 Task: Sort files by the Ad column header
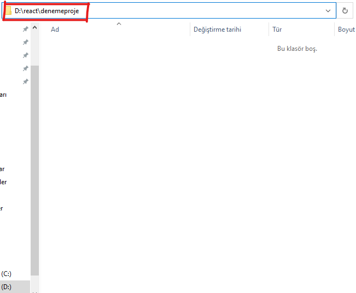point(55,30)
